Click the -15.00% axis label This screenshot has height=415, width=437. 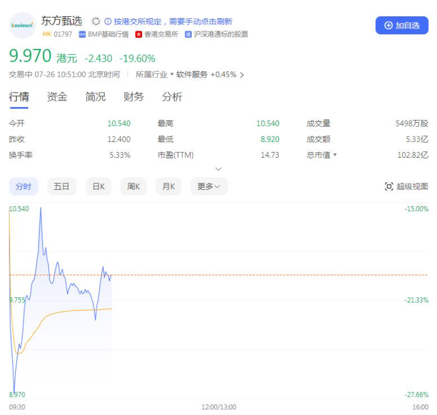417,208
